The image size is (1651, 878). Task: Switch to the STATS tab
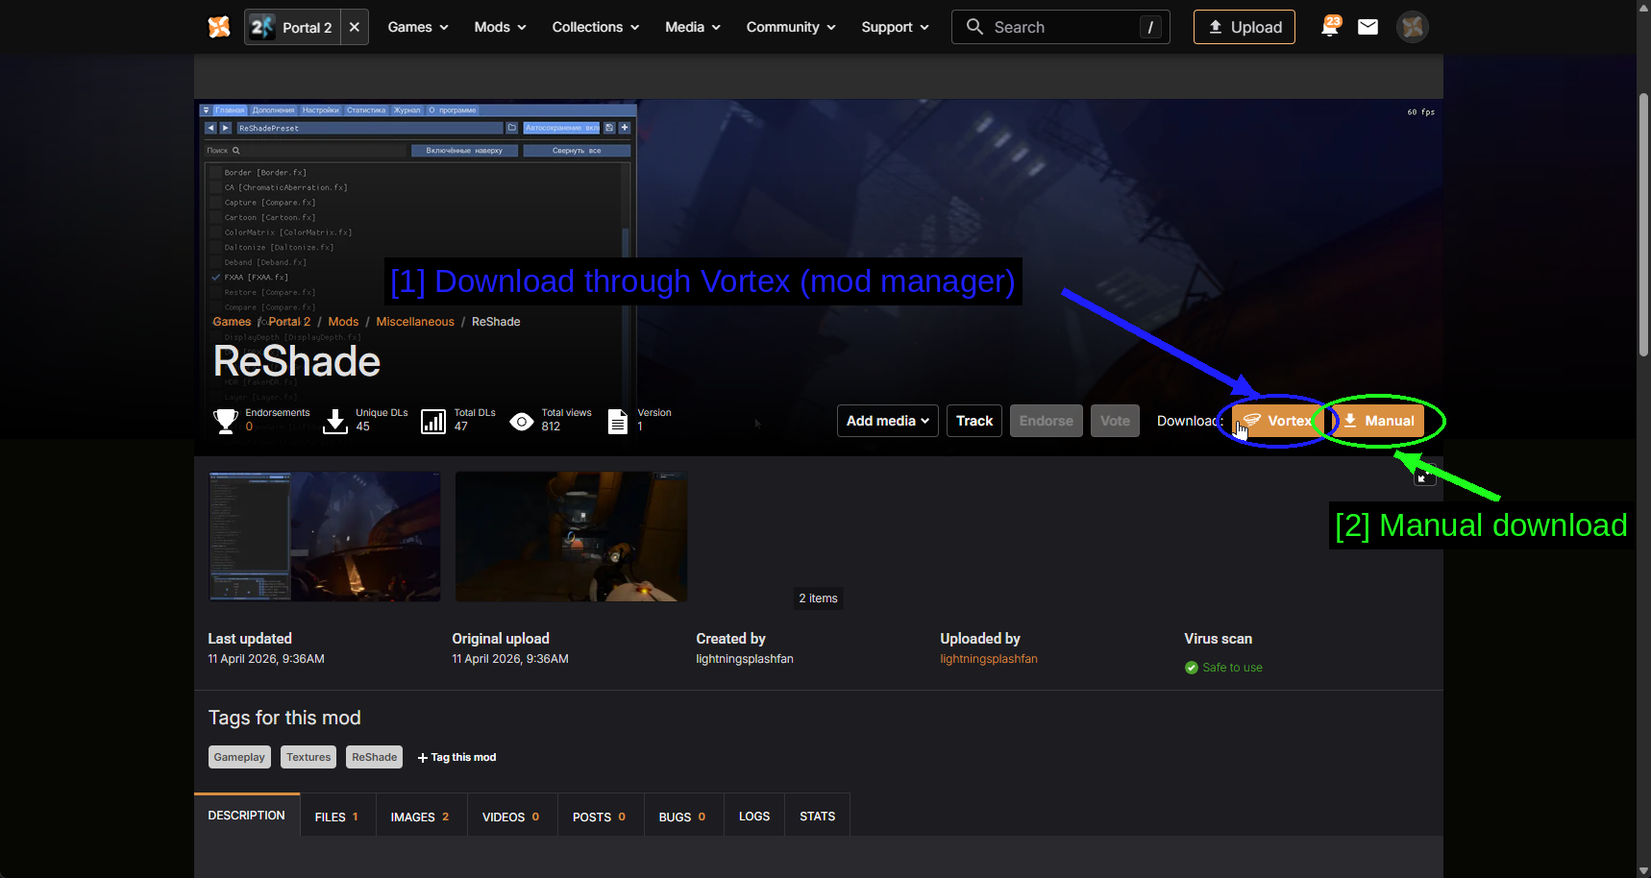click(x=818, y=817)
